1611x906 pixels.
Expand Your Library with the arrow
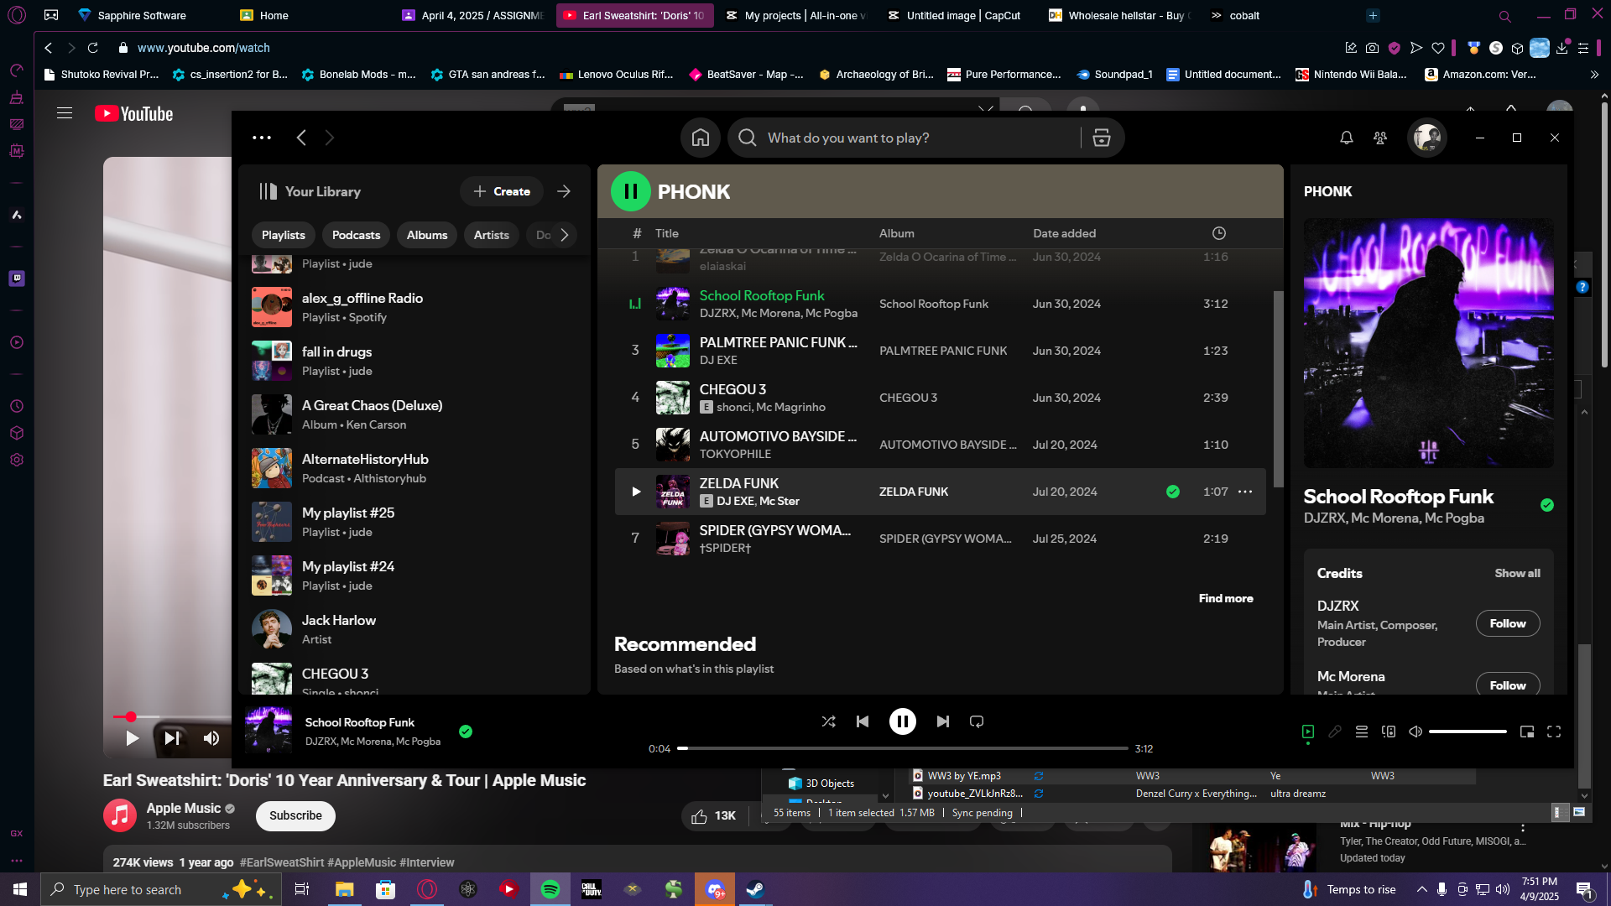point(564,191)
